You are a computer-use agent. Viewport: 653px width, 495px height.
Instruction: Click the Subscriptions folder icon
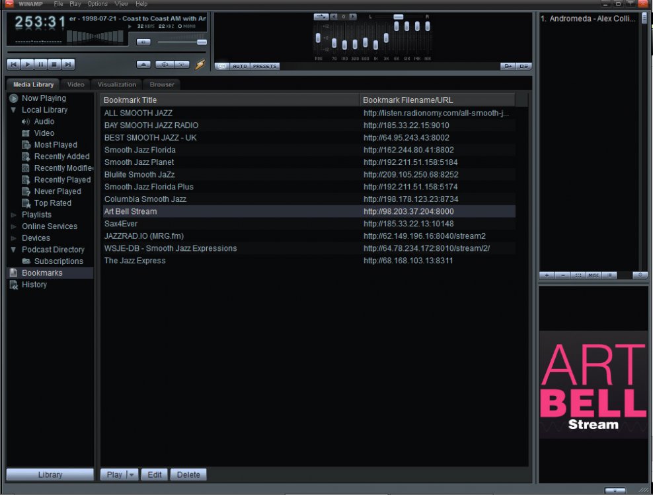pyautogui.click(x=26, y=261)
